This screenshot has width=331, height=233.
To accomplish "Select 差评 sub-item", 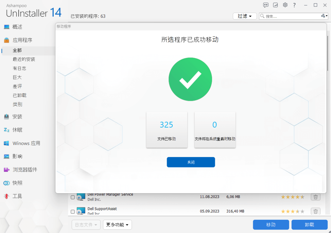I will (x=17, y=86).
